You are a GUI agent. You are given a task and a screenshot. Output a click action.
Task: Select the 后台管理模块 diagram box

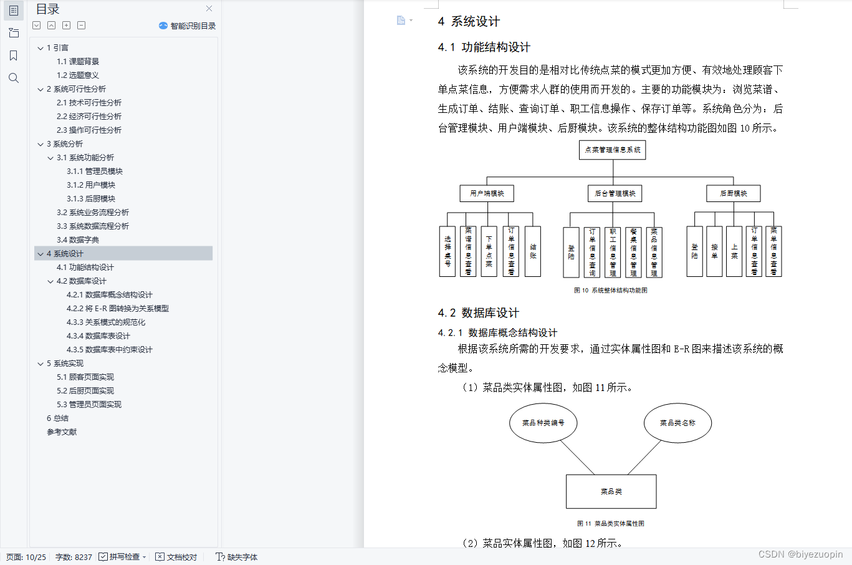pos(615,193)
